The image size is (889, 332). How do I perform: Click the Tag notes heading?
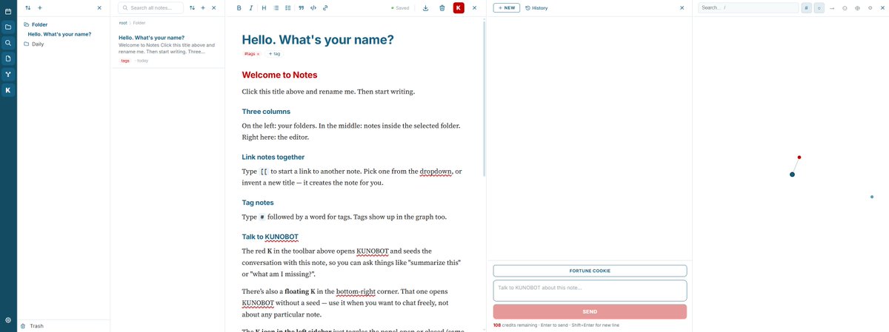pyautogui.click(x=257, y=202)
